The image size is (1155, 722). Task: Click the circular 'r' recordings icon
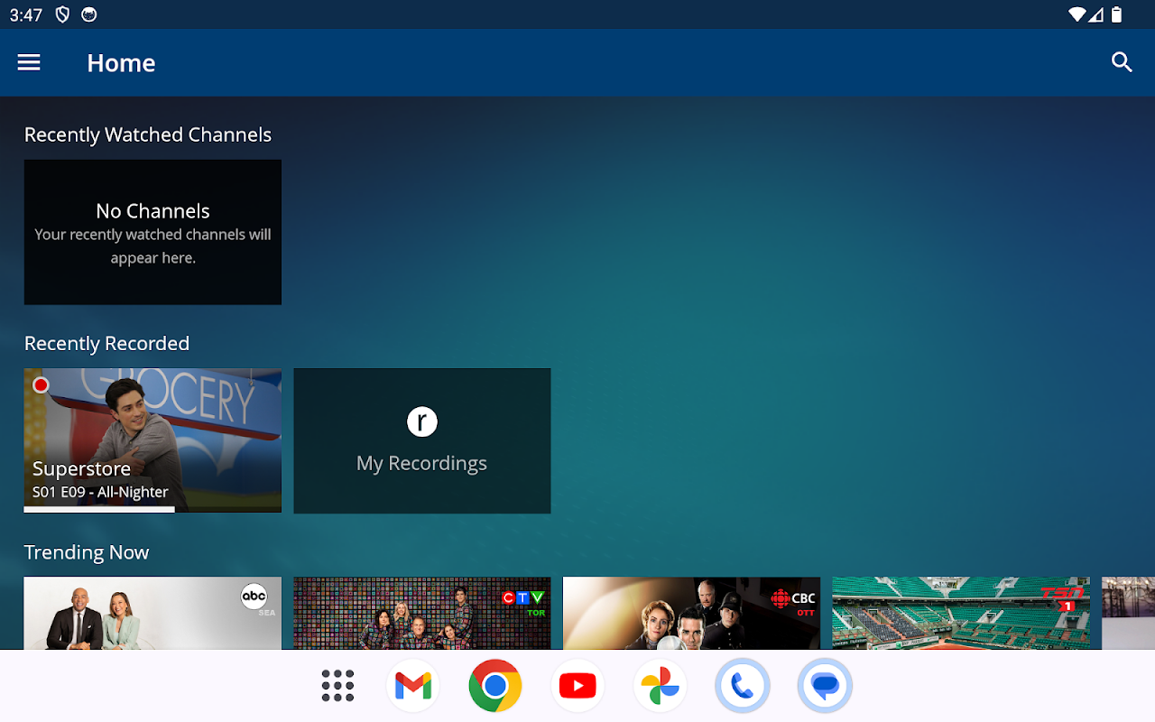[421, 421]
